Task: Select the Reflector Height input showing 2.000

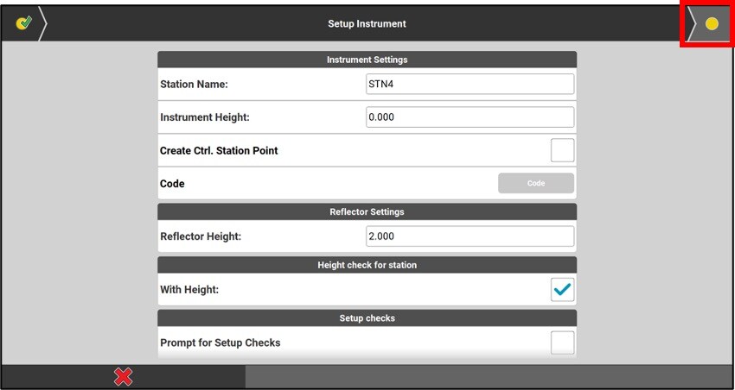Action: coord(470,236)
